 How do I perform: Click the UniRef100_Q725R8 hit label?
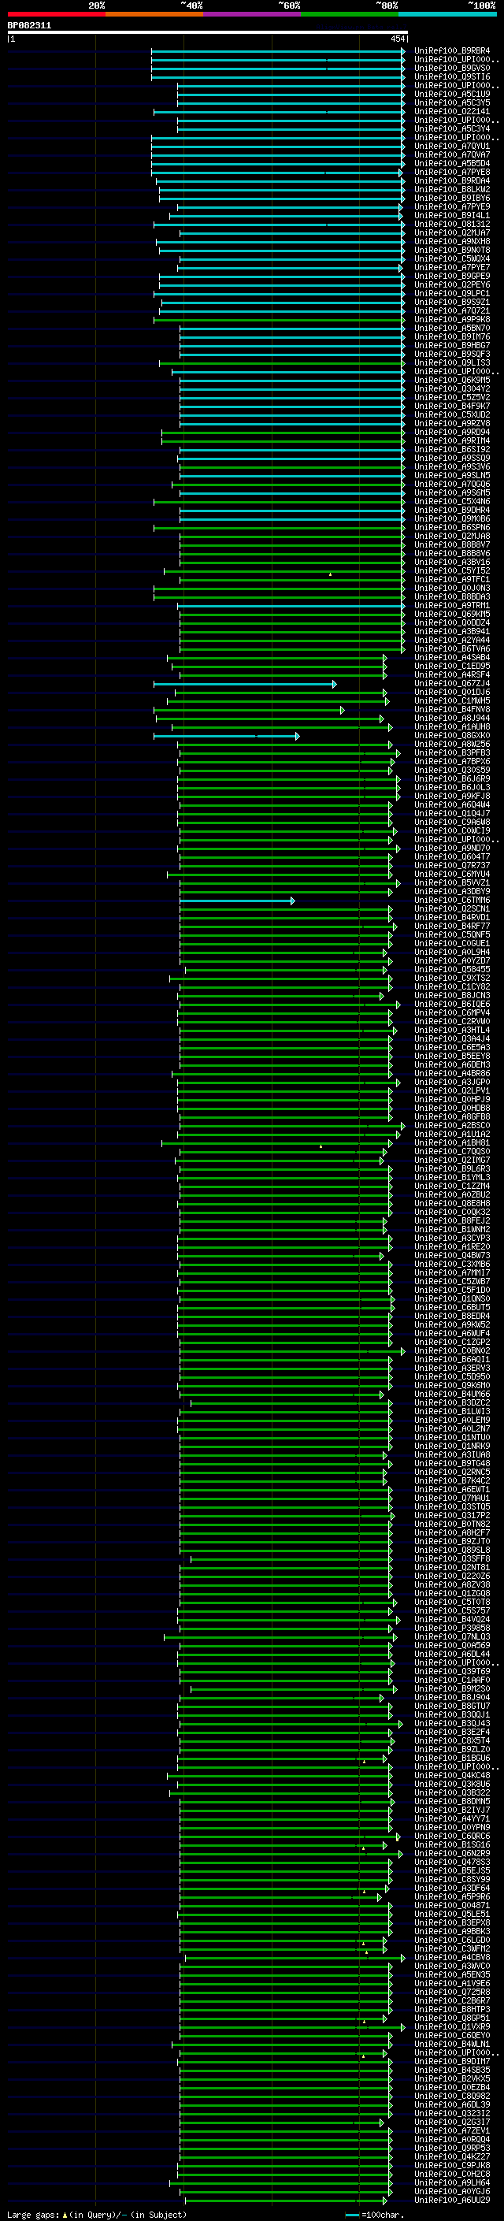point(452,1992)
